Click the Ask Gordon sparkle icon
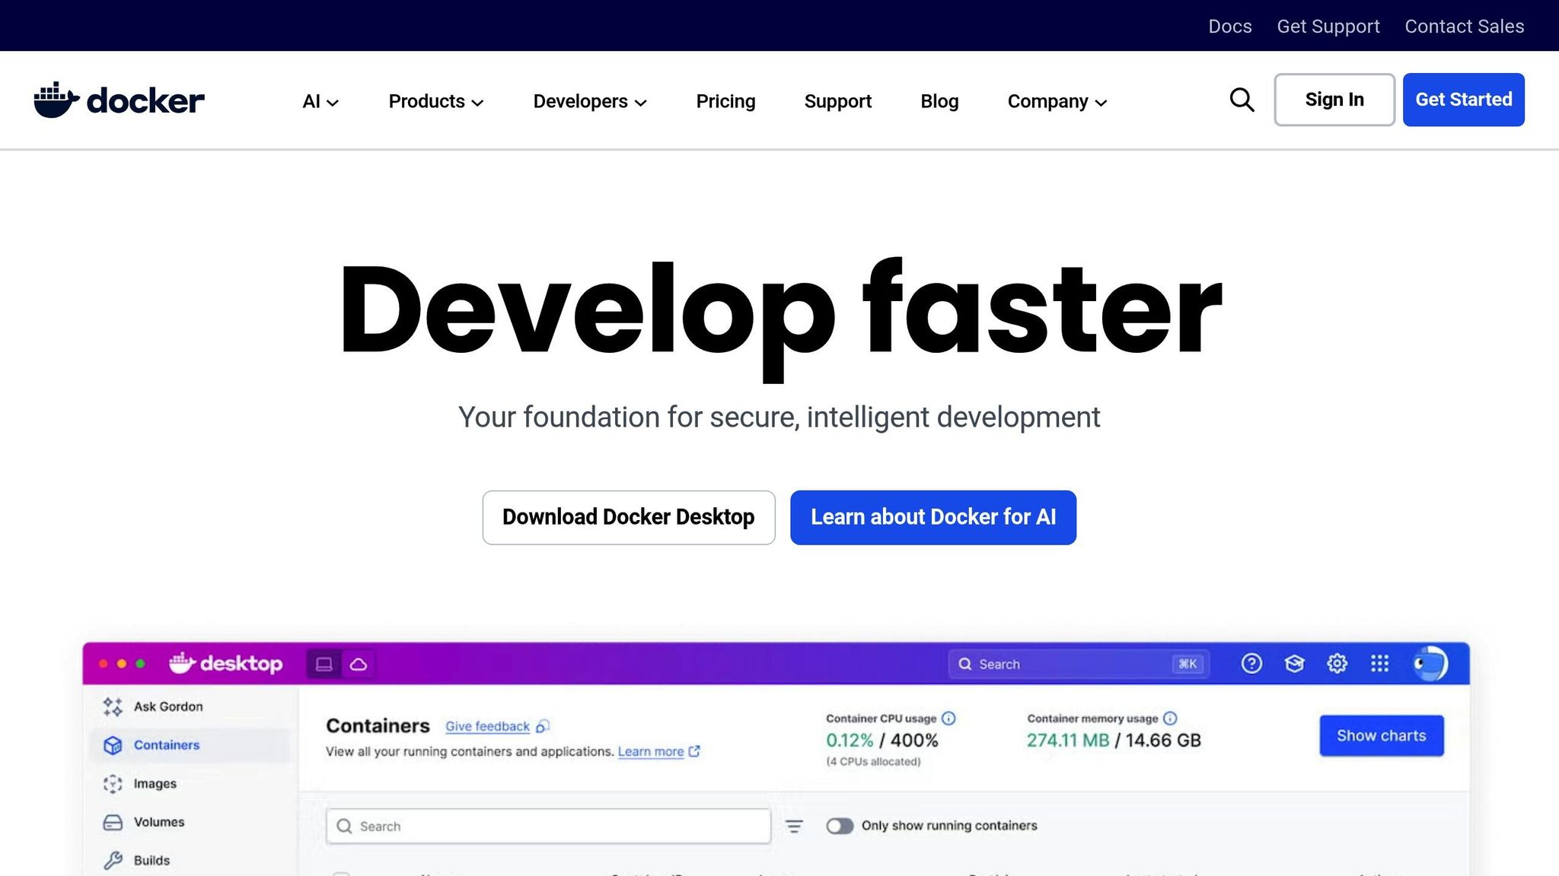This screenshot has height=876, width=1559. tap(113, 706)
